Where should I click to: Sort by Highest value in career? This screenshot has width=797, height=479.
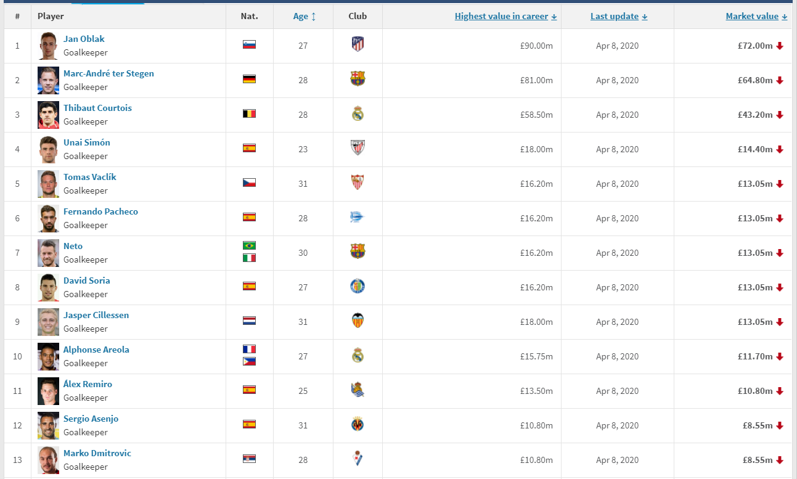coord(505,17)
